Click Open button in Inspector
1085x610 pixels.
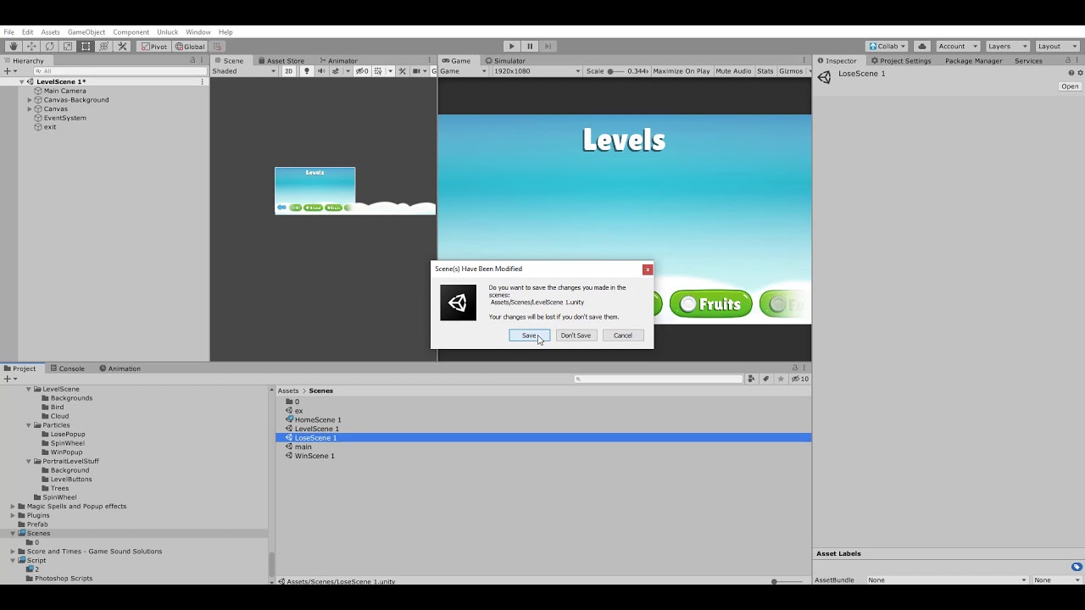[x=1070, y=86]
